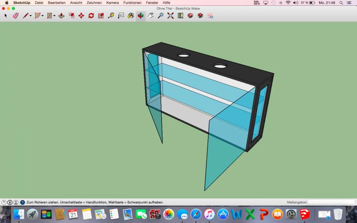Expand the Line tool dropdown arrow
The image size is (357, 223).
pos(30,16)
